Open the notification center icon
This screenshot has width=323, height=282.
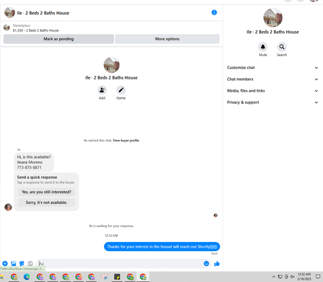[318, 277]
